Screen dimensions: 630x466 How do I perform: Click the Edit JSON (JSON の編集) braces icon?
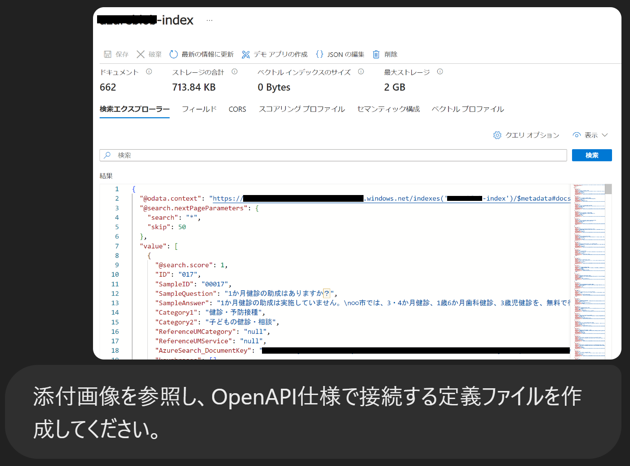click(x=319, y=54)
